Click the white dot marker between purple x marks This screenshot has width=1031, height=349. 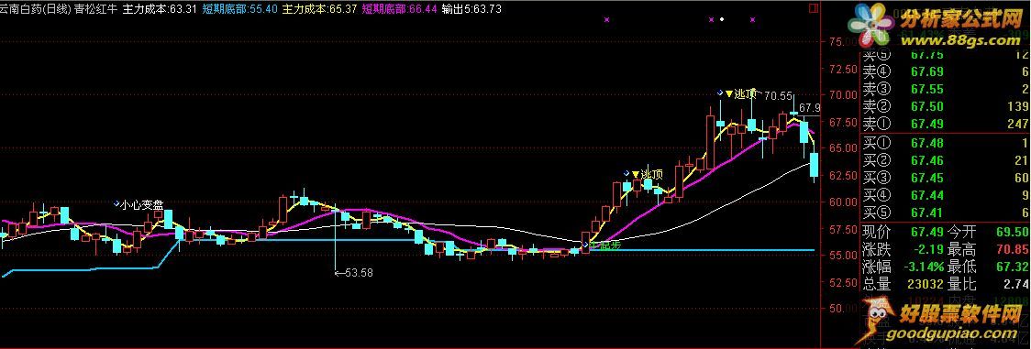click(722, 19)
